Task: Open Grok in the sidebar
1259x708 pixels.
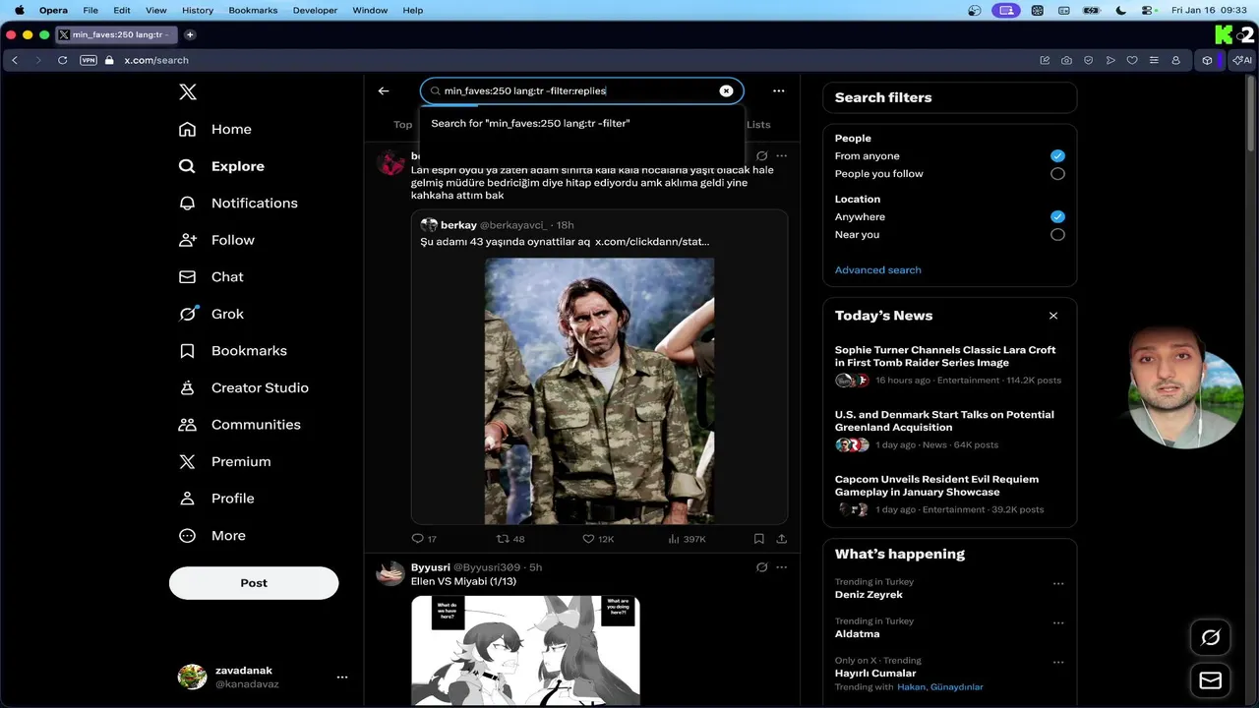Action: [211, 314]
